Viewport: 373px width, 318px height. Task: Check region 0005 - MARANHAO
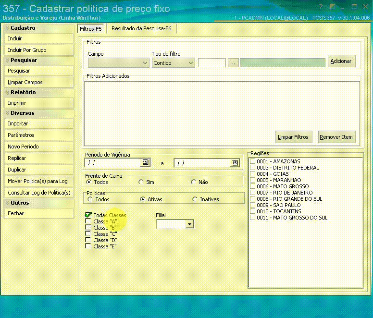pyautogui.click(x=253, y=180)
